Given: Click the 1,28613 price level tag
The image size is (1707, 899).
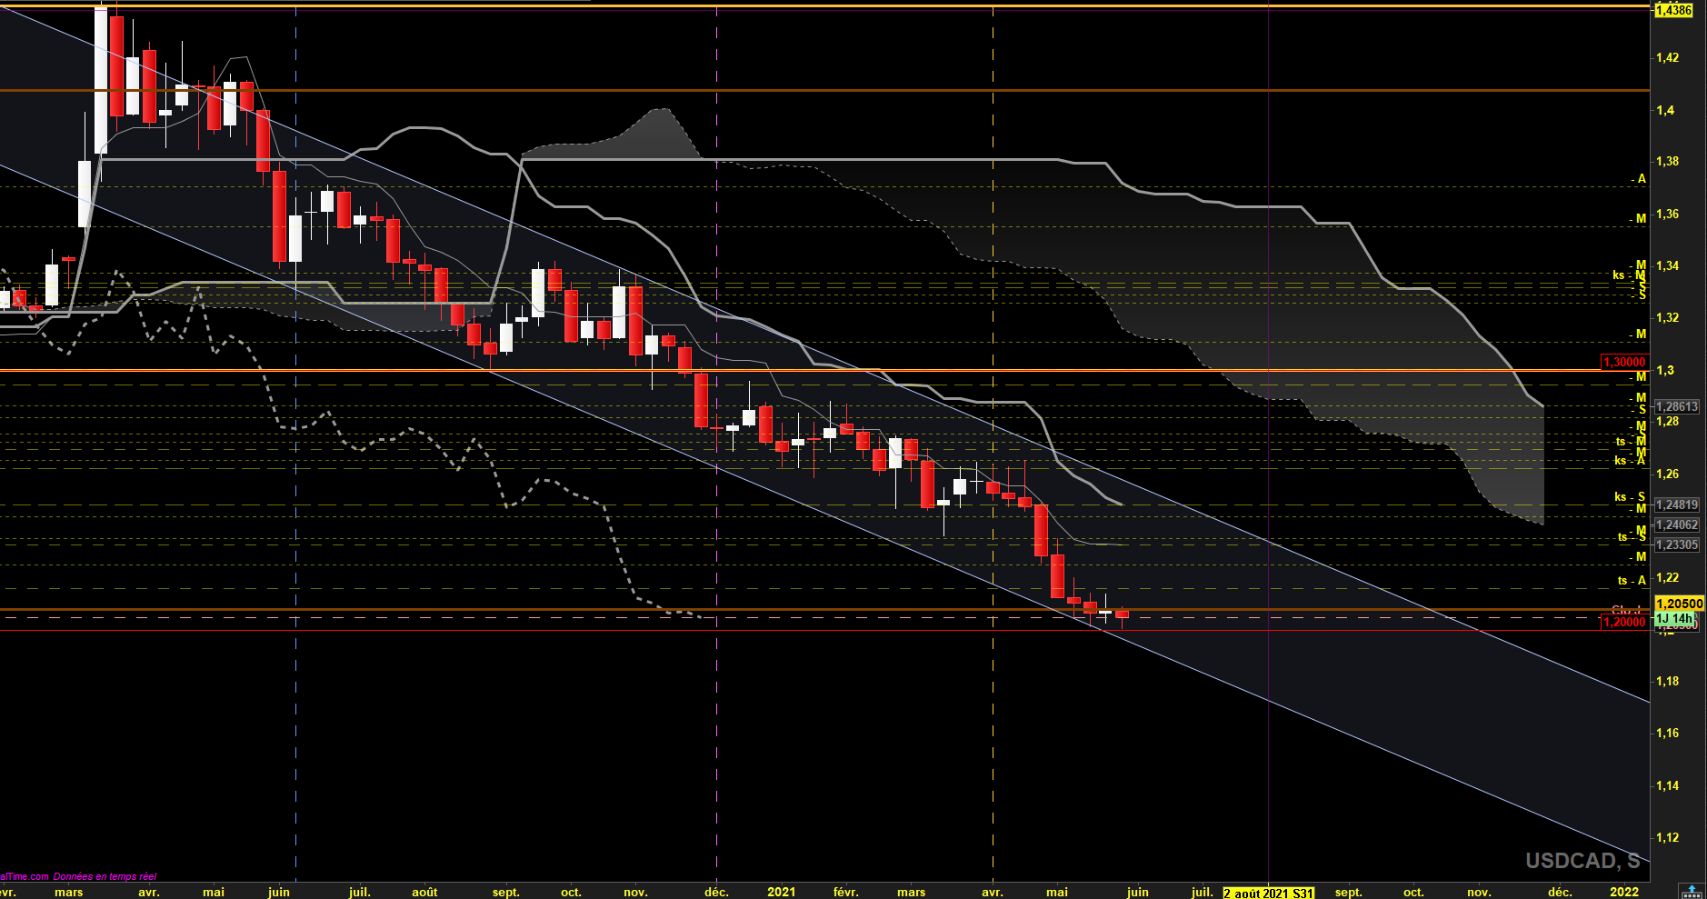Looking at the screenshot, I should pyautogui.click(x=1677, y=406).
